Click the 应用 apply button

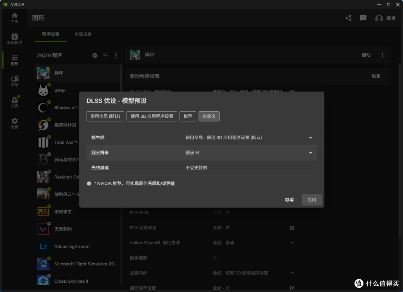[312, 200]
